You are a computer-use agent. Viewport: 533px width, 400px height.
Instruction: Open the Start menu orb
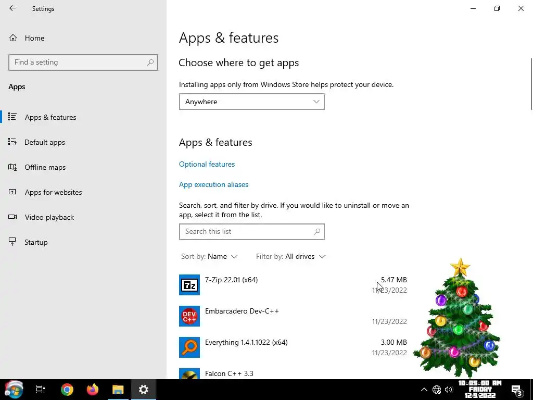[14, 389]
